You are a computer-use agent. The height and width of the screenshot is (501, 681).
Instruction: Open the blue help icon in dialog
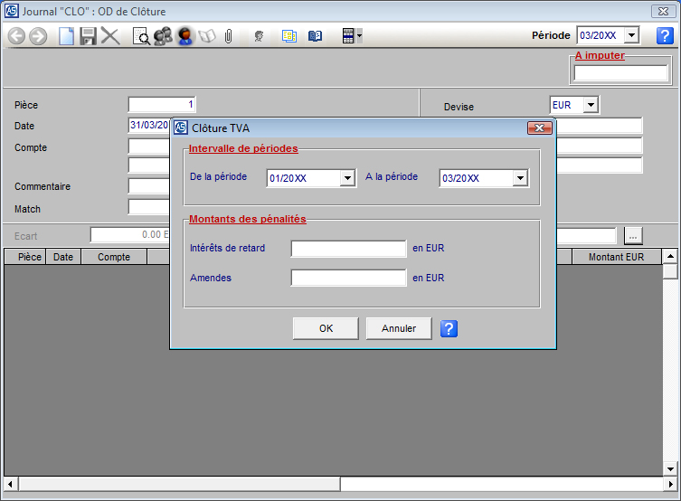tap(449, 328)
